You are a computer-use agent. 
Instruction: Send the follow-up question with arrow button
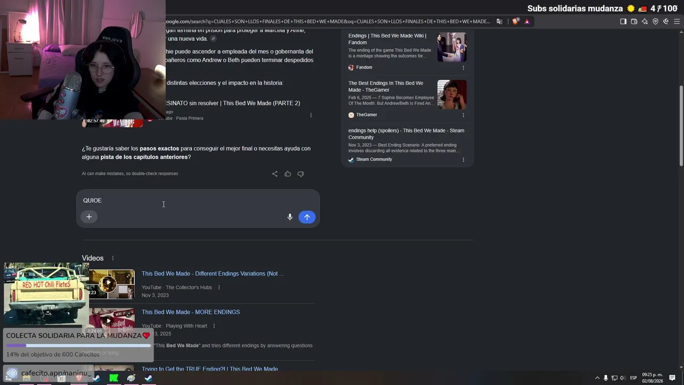307,217
